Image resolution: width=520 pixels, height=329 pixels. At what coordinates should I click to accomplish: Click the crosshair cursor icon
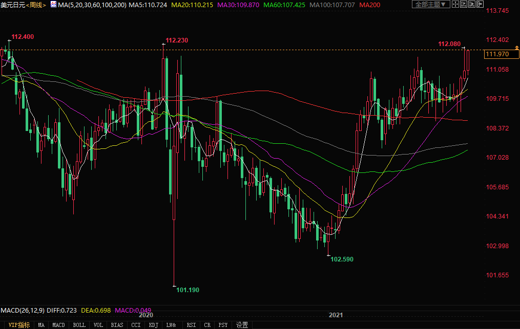[x=455, y=4]
